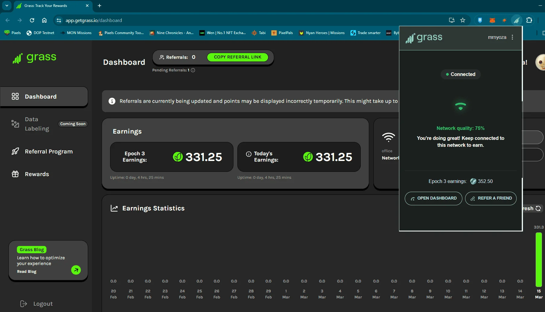545x312 pixels.
Task: Click the referrals update notice info icon
Action: point(112,101)
